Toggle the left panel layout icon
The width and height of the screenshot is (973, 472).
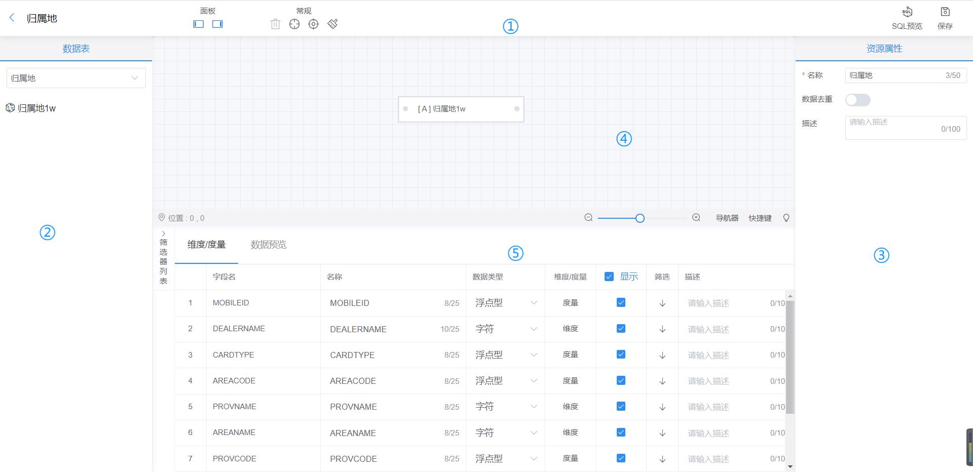pos(199,24)
